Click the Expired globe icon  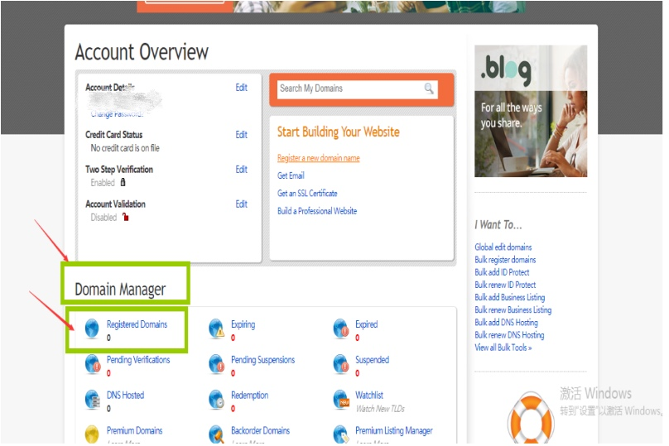tap(341, 329)
